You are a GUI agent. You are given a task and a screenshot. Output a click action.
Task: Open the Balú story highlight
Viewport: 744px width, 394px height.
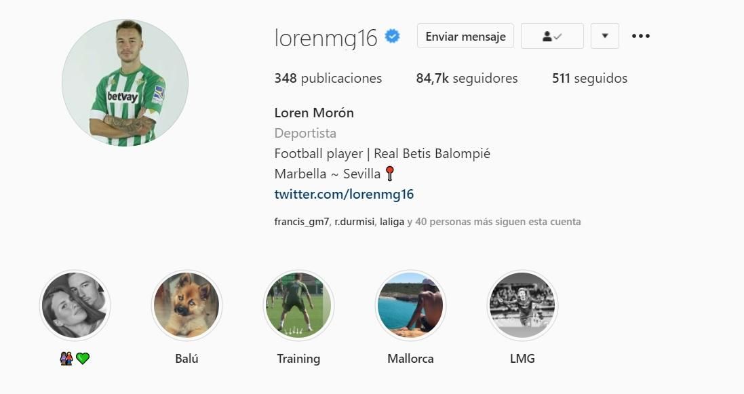point(187,305)
